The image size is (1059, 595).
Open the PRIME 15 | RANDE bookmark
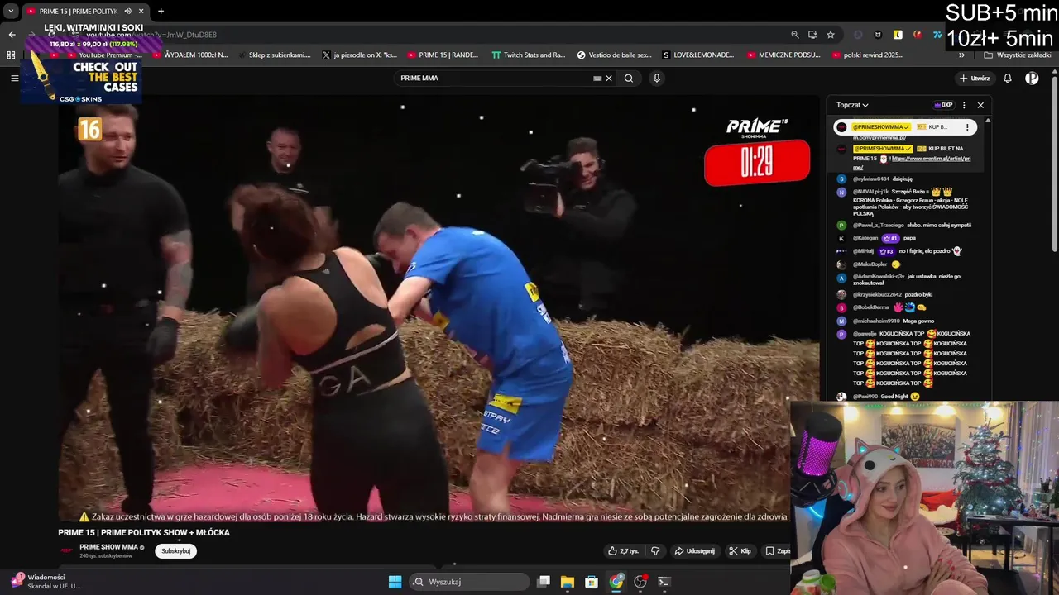443,55
